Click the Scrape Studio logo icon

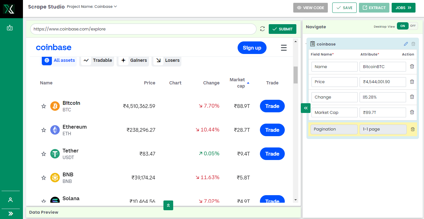coord(9,9)
